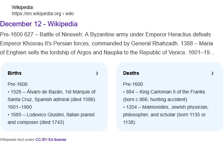Click the Pre-1600 label in the Births card
The width and height of the screenshot is (224, 144).
tap(17, 84)
